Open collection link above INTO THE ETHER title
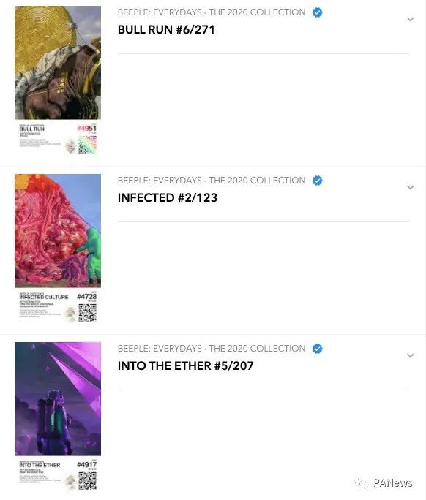Screen dimensions: 426x500 coord(212,349)
